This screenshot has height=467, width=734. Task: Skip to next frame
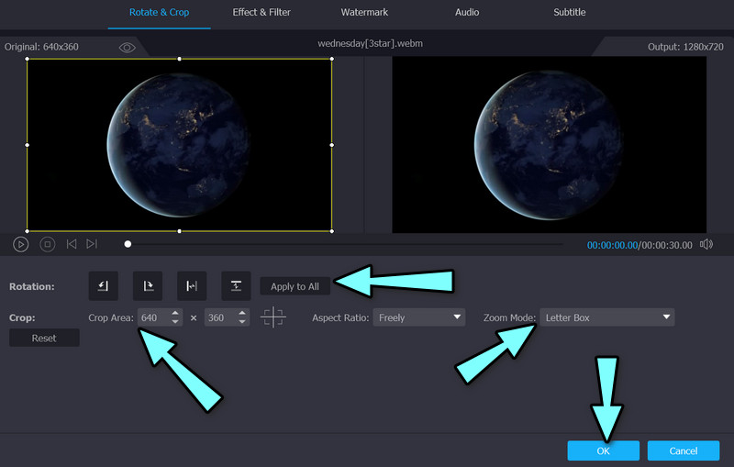click(x=92, y=244)
